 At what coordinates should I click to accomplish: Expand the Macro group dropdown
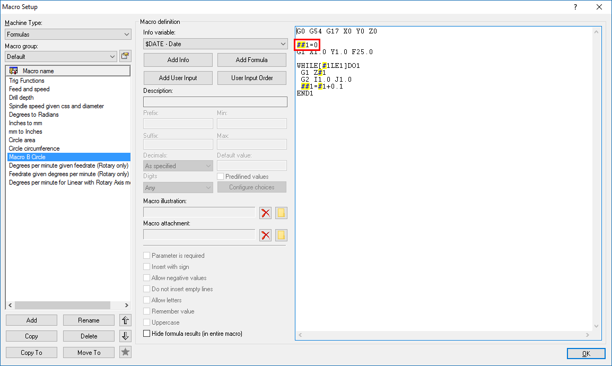point(60,56)
